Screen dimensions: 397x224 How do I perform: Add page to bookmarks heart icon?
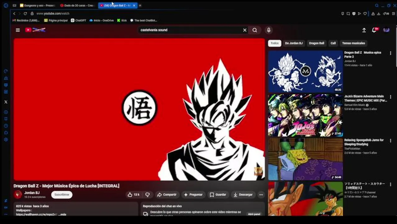(x=365, y=13)
